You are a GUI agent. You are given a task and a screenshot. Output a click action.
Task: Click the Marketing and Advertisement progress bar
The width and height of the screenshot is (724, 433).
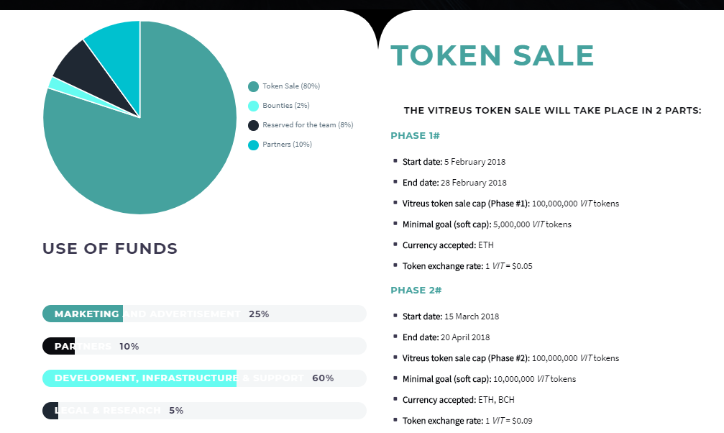[x=204, y=314]
